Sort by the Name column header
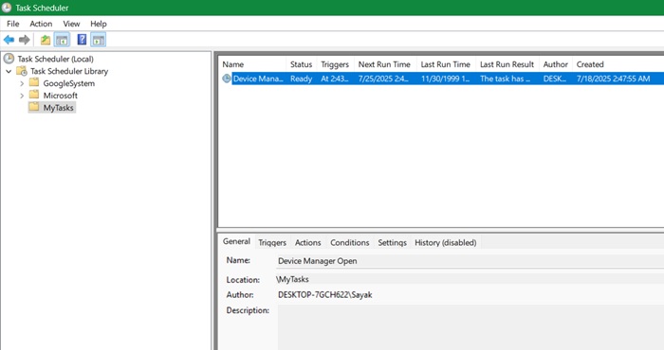Screen dimensions: 664x350 252,64
